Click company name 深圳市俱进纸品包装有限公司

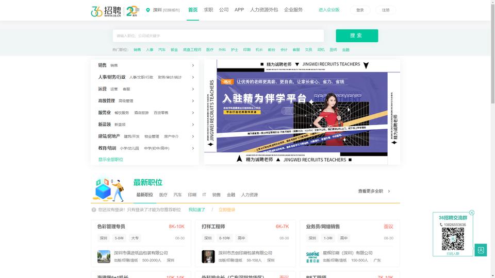pyautogui.click(x=141, y=253)
